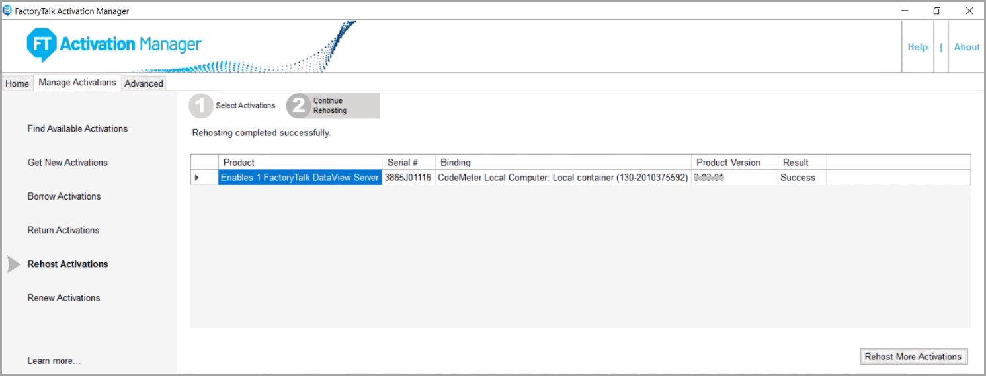Click the Product column header
Viewport: 986px width, 376px height.
pyautogui.click(x=300, y=163)
